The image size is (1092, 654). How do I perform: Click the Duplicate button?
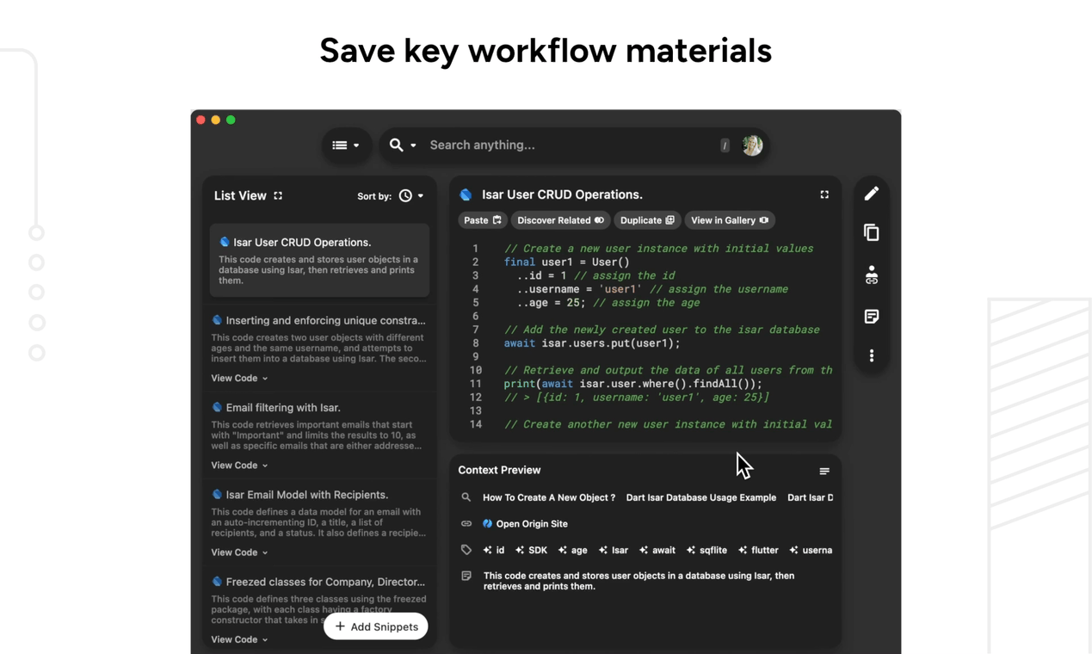647,220
